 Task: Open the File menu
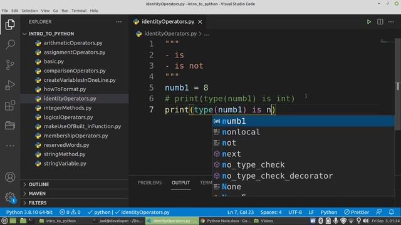coord(4,11)
